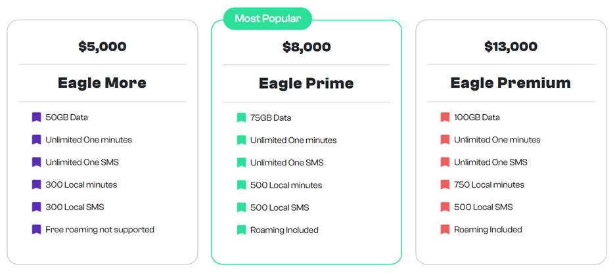The image size is (615, 275).
Task: Select the 300 Local SMS feature text
Action: click(74, 207)
